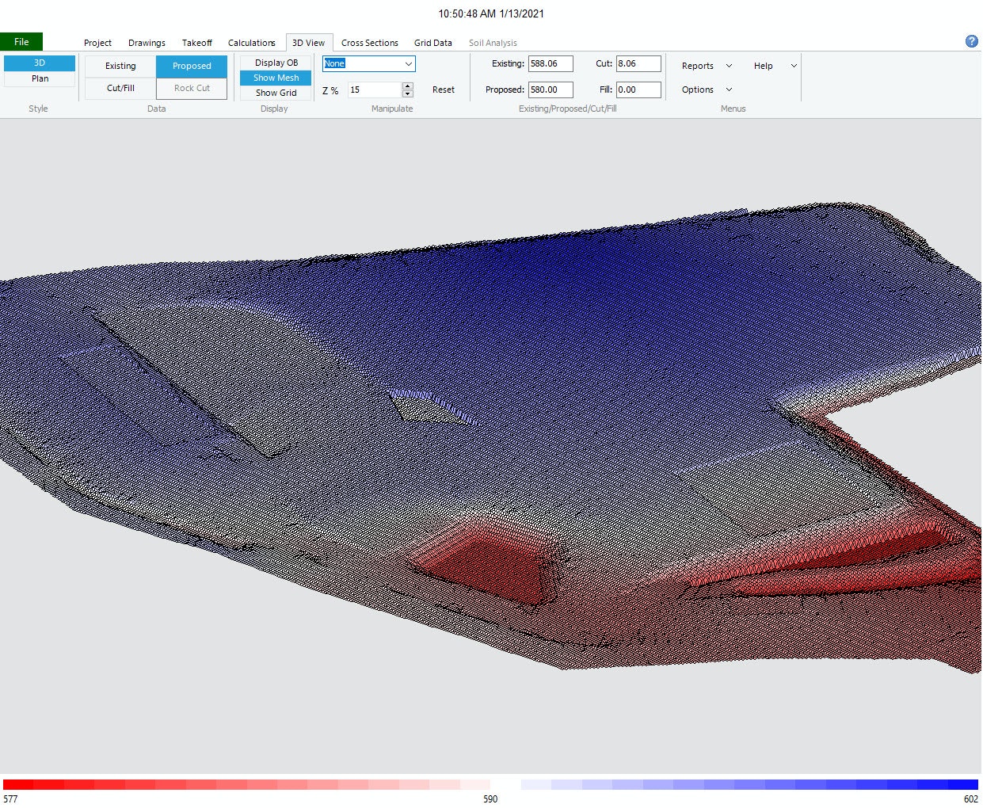
Task: Click the red end of the elevation color scale
Action: (x=16, y=784)
